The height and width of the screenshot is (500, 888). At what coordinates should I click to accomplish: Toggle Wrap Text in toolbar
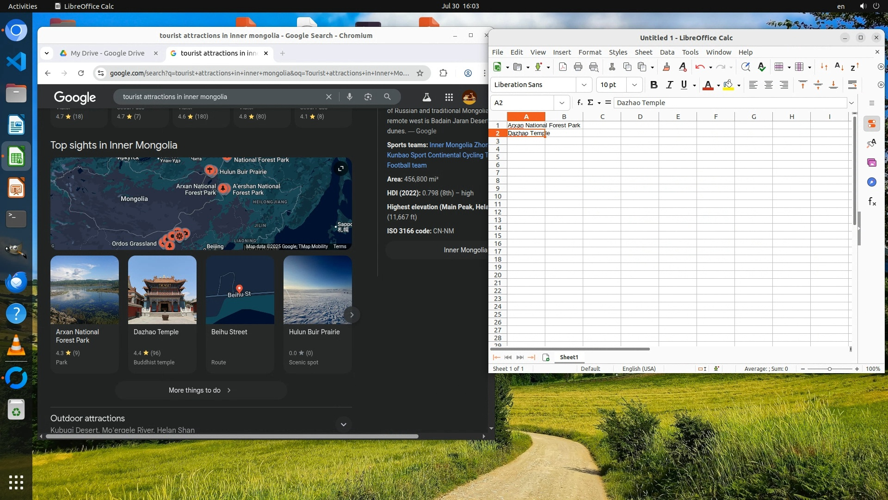coord(852,85)
